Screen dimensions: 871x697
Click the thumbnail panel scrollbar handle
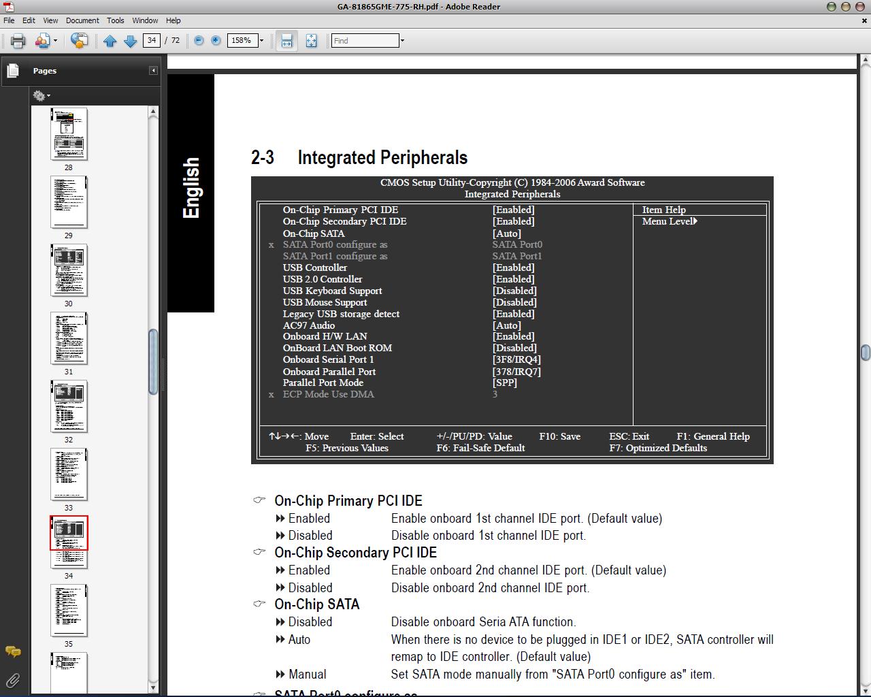[x=153, y=361]
